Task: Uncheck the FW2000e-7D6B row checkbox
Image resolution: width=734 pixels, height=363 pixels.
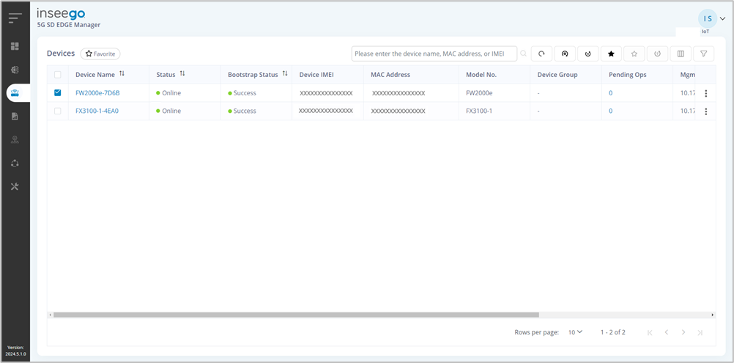Action: 58,92
